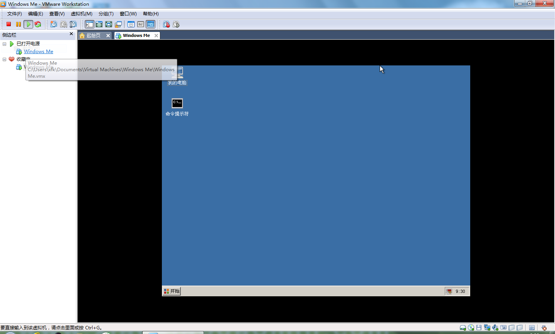555x334 pixels.
Task: Click the green Power On play button
Action: (28, 24)
